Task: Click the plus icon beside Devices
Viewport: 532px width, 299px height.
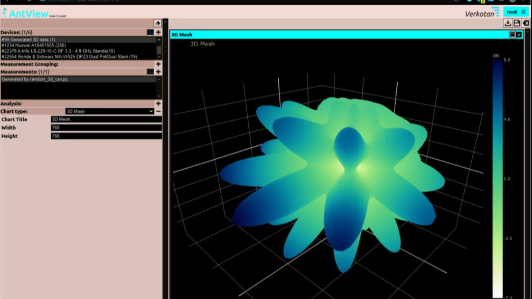Action: 158,32
